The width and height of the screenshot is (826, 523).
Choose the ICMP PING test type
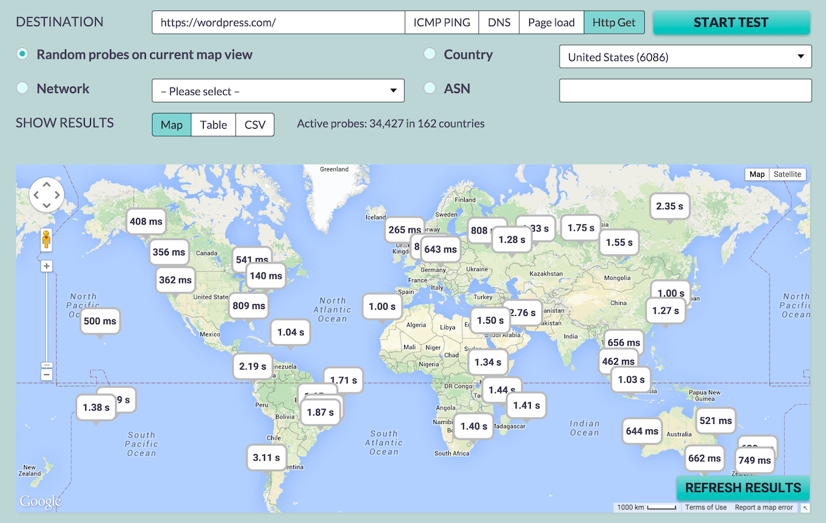(441, 23)
